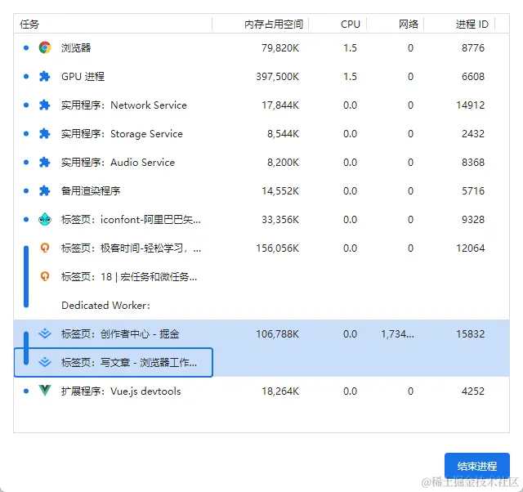Click memory value 33,356K
The height and width of the screenshot is (492, 523).
[x=280, y=220]
